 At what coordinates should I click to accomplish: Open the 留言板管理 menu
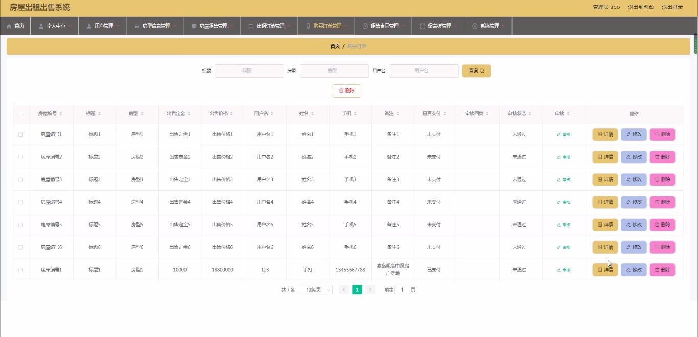pyautogui.click(x=438, y=26)
